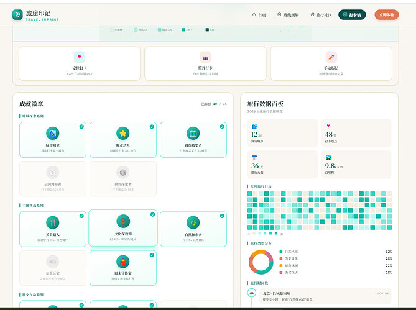Click the 12 城 visited cities stat
Viewport: 416px width, 310px height.
pyautogui.click(x=282, y=133)
